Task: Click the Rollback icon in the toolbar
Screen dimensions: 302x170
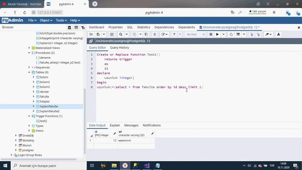Action: point(258,34)
